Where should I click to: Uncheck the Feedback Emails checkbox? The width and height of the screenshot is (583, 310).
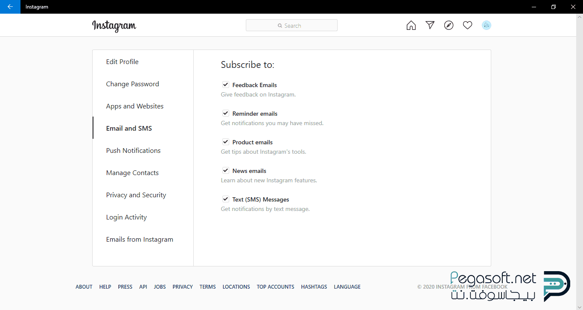pos(226,85)
